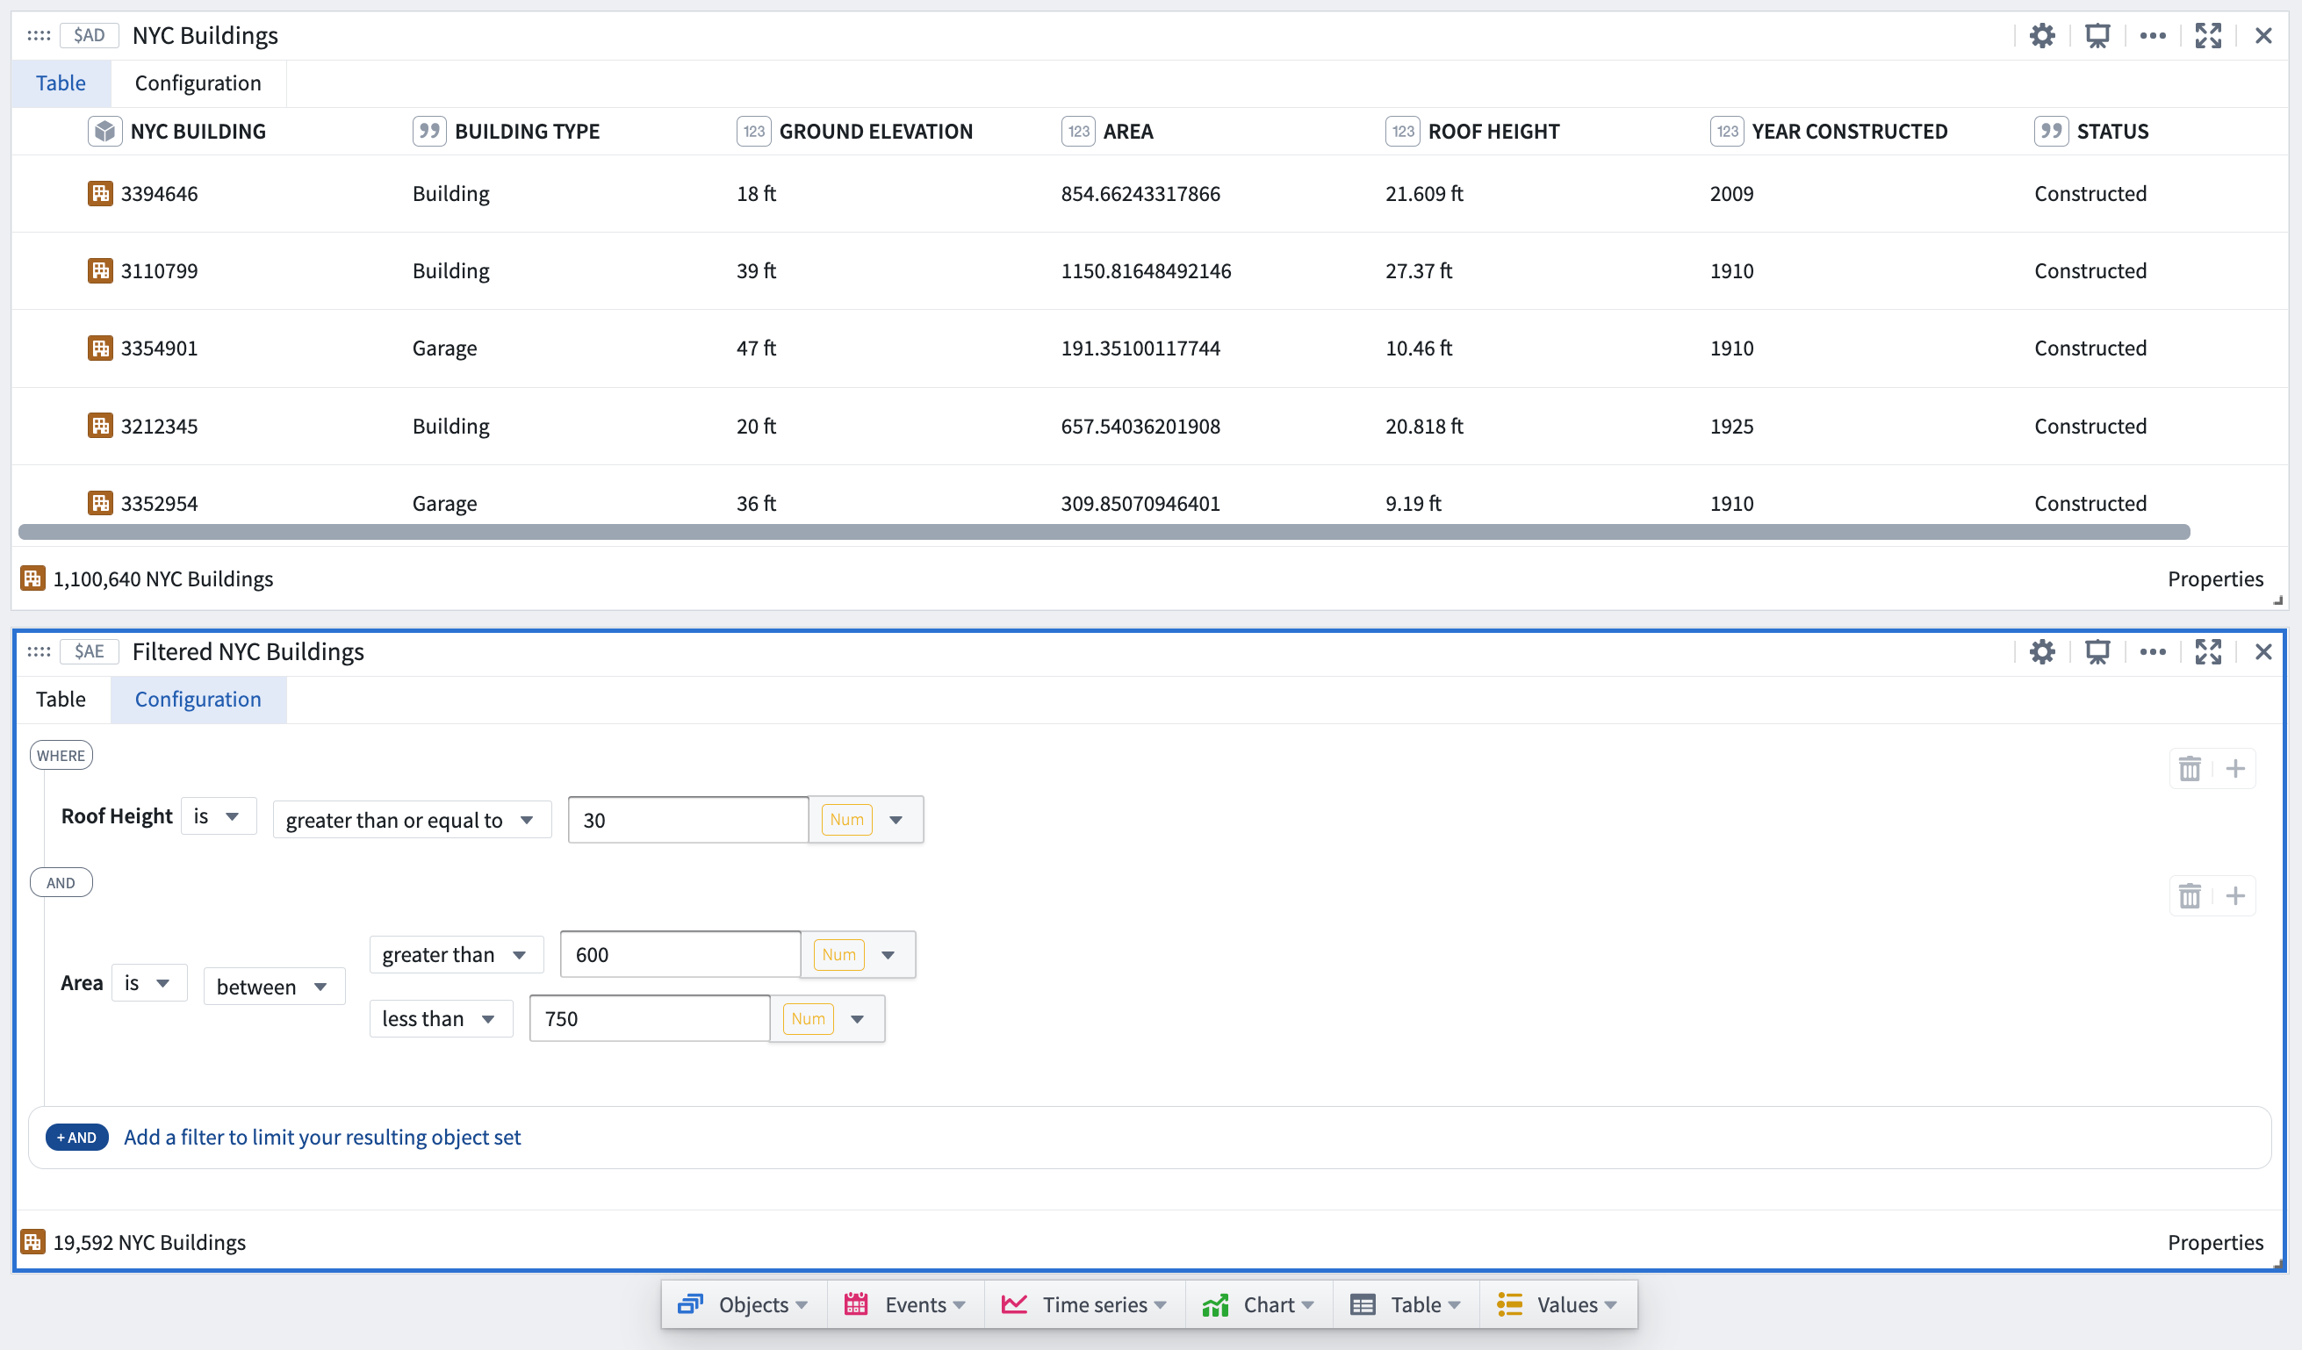Open 'greater than or equal to' operator dropdown
The image size is (2302, 1350).
tap(411, 819)
